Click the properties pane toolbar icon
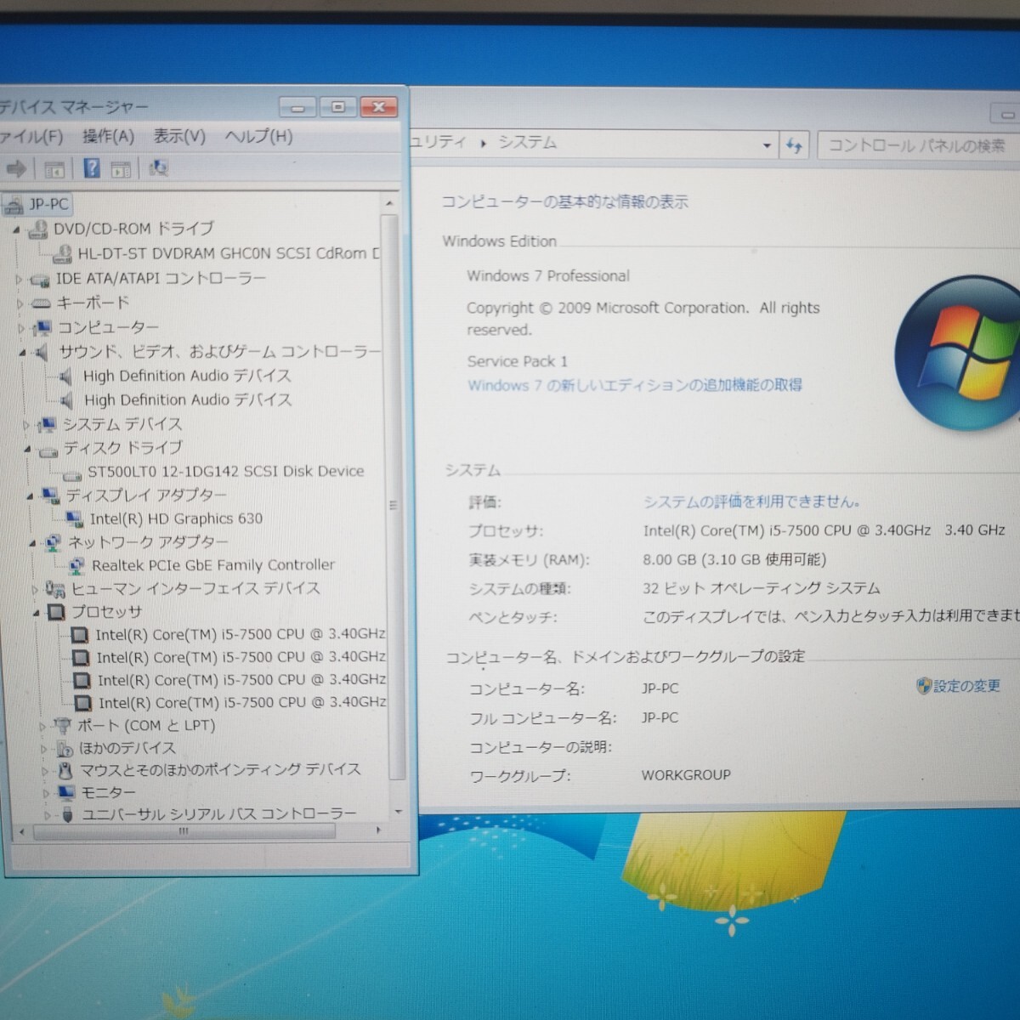Screen dimensions: 1020x1020 tap(121, 169)
